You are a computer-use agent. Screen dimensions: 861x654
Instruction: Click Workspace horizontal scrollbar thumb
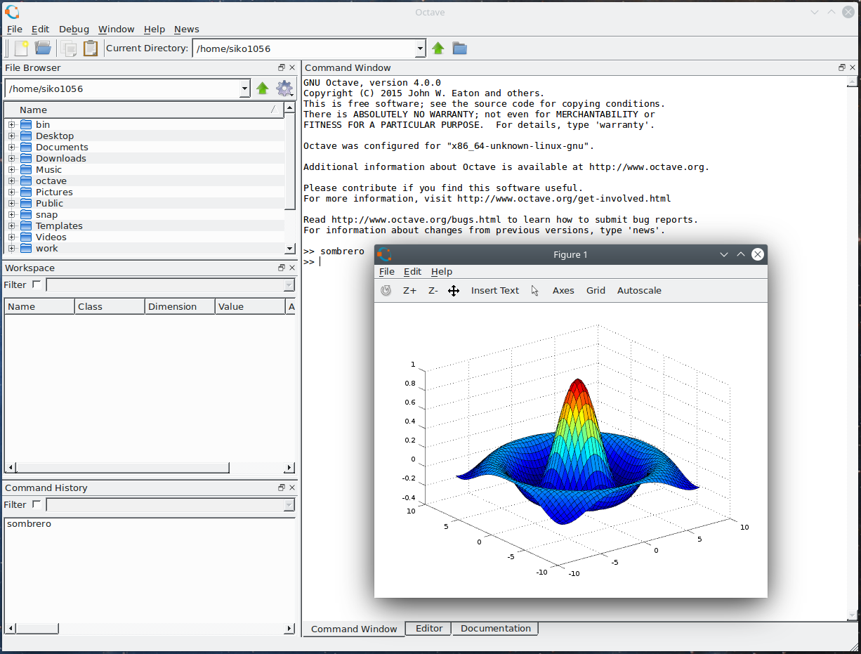122,468
